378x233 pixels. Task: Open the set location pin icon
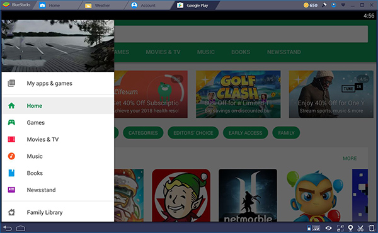(x=350, y=228)
